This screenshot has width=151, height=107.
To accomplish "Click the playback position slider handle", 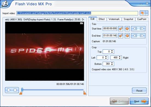I will click(22, 90).
